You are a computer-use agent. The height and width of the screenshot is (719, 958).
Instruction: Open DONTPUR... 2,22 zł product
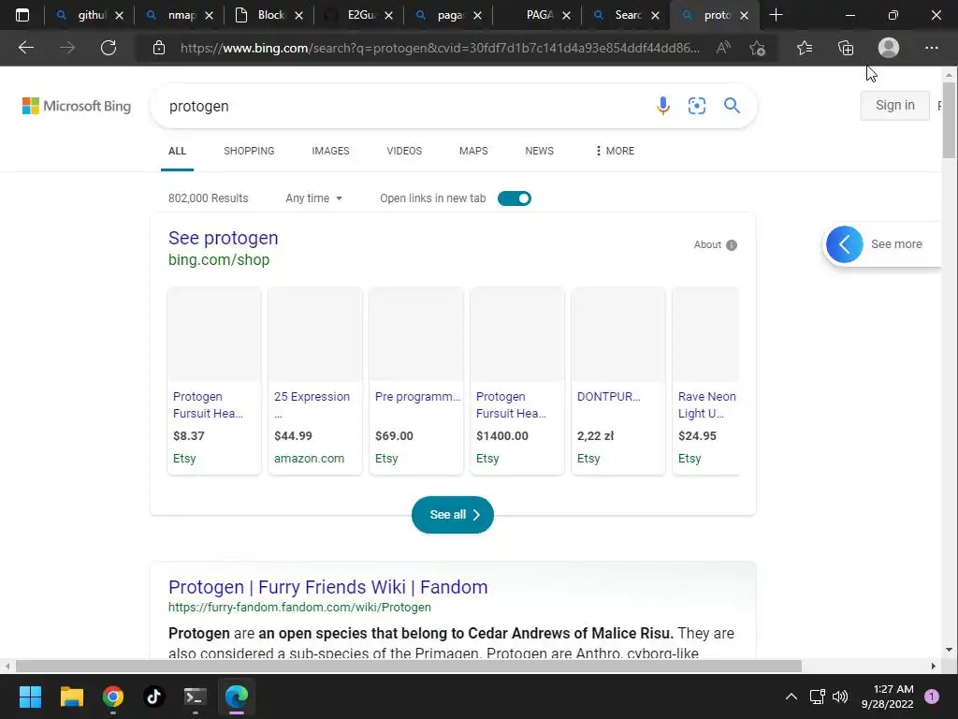coord(618,380)
